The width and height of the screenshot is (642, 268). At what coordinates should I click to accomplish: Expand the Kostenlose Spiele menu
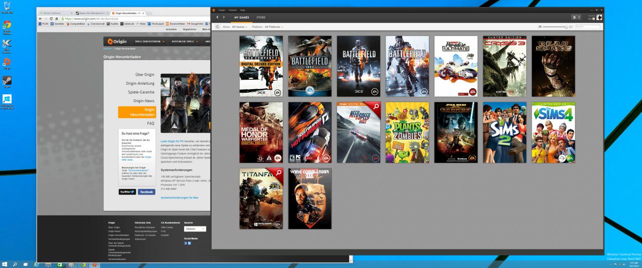tap(184, 42)
